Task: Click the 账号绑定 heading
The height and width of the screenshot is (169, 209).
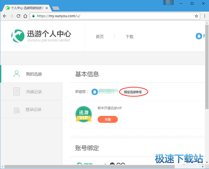Action: pyautogui.click(x=87, y=148)
